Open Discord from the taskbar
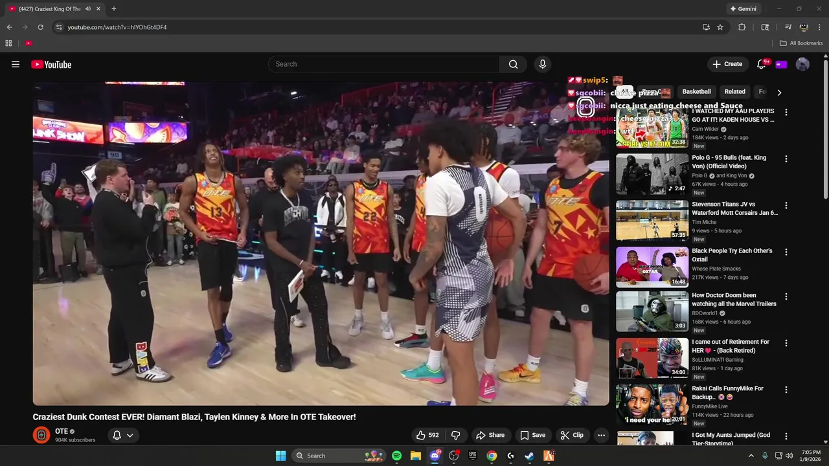The height and width of the screenshot is (466, 829). (435, 456)
